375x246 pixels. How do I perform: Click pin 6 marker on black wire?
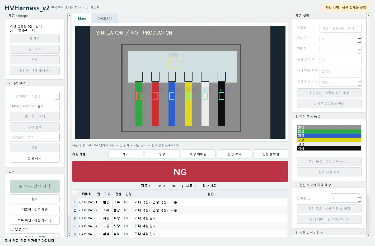221,96
